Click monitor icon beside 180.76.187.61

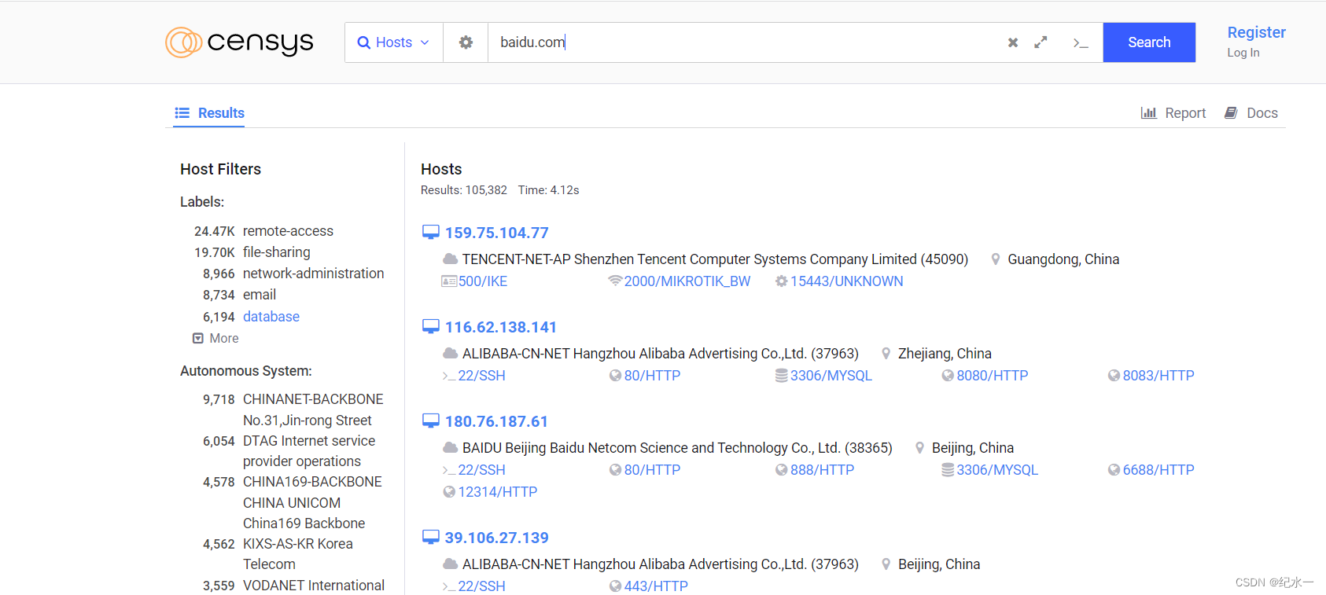click(x=430, y=421)
